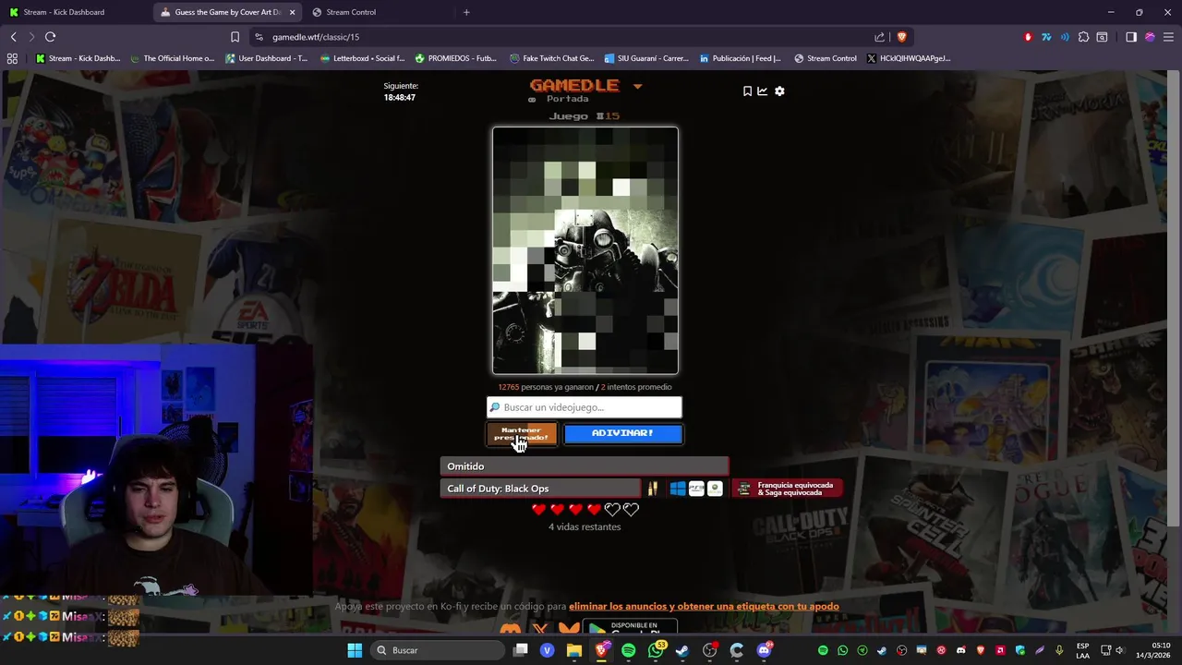This screenshot has width=1182, height=665.
Task: Open WhatsApp from the taskbar
Action: pyautogui.click(x=656, y=650)
